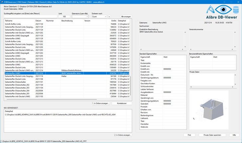Click '2. In Ordner anzeigen...' button

123,135
